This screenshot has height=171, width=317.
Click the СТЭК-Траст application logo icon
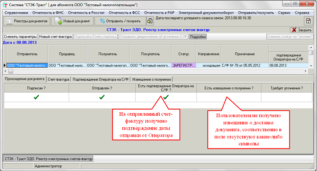pyautogui.click(x=5, y=5)
